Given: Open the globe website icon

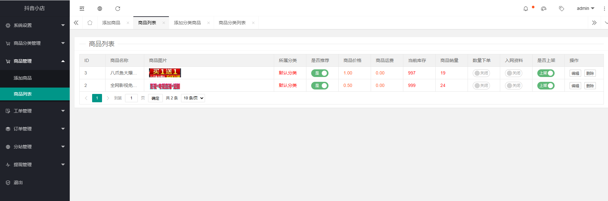Looking at the screenshot, I should point(100,9).
